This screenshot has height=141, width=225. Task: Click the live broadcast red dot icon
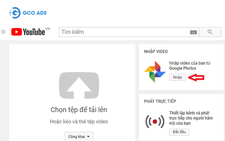[154, 122]
